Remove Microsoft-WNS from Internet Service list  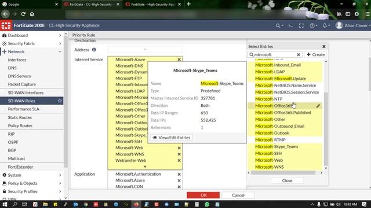tap(179, 154)
